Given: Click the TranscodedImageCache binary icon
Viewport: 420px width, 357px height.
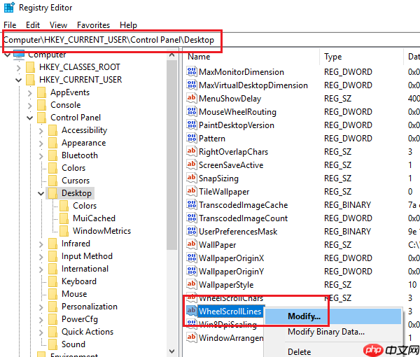Looking at the screenshot, I should [x=192, y=204].
